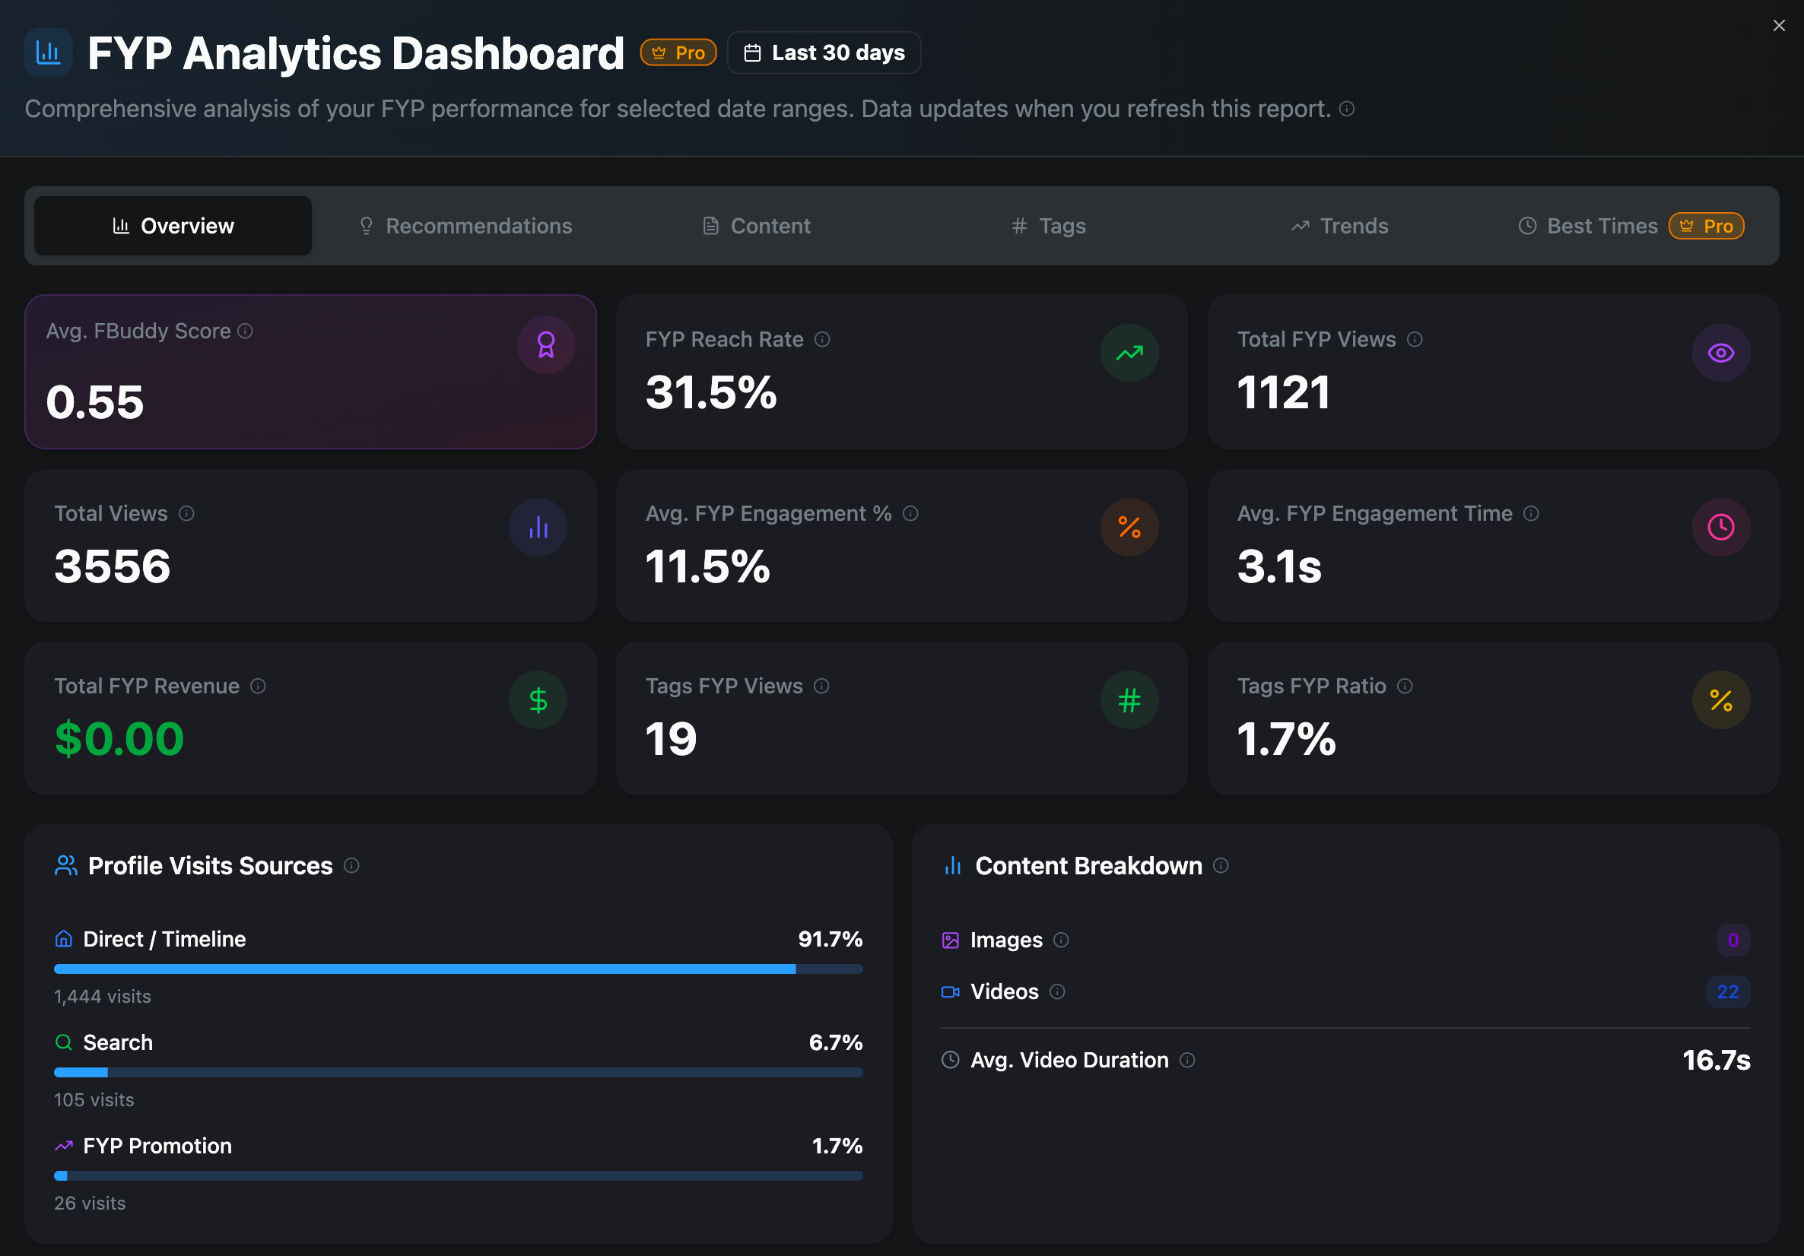
Task: Click the Videos count badge showing 22
Action: tap(1728, 991)
